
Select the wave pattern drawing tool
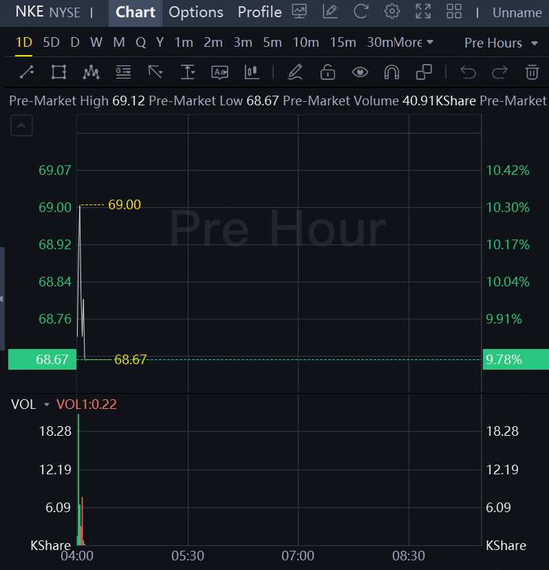(x=91, y=72)
